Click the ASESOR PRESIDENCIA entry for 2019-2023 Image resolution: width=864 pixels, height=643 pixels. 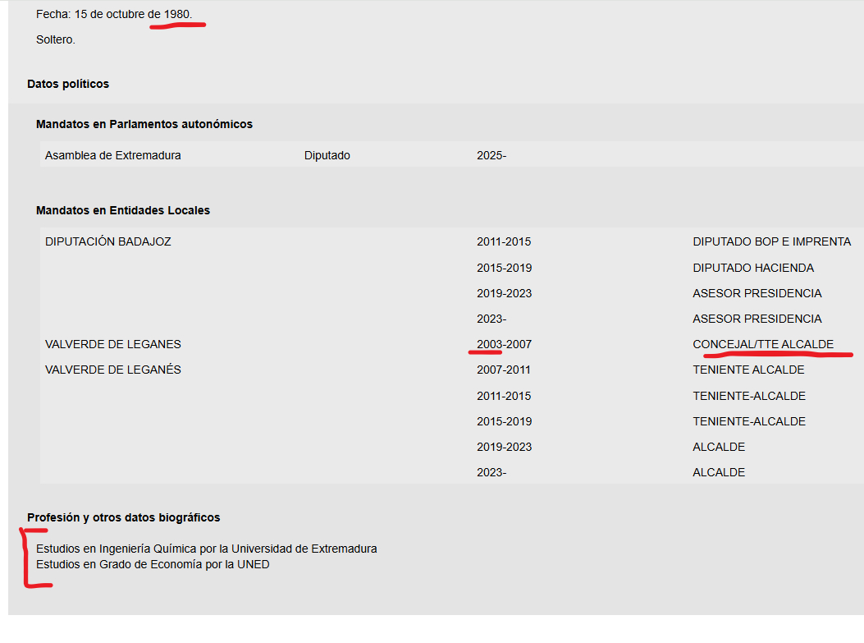[x=757, y=293]
